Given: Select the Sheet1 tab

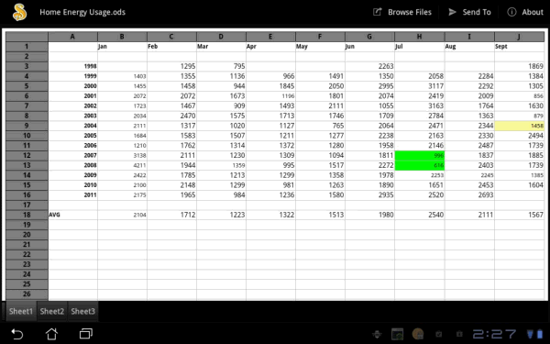Looking at the screenshot, I should click(21, 311).
